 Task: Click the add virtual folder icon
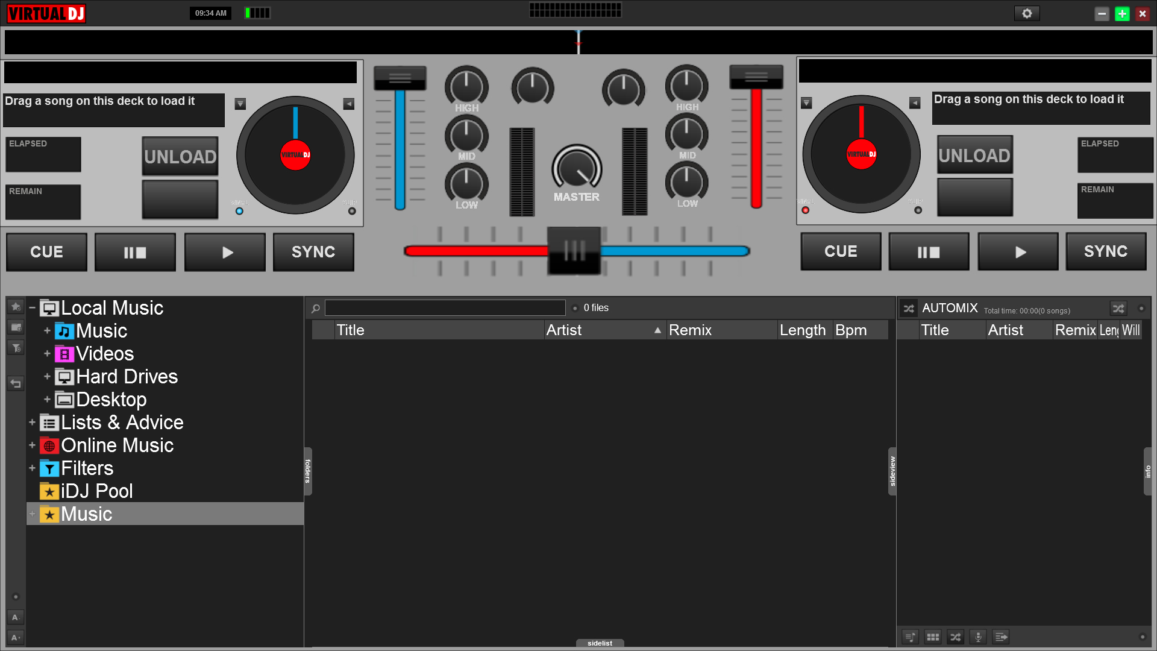[x=16, y=327]
